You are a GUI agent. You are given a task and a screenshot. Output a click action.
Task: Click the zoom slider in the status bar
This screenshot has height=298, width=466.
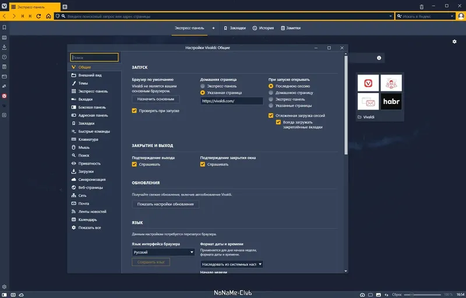coord(423,295)
